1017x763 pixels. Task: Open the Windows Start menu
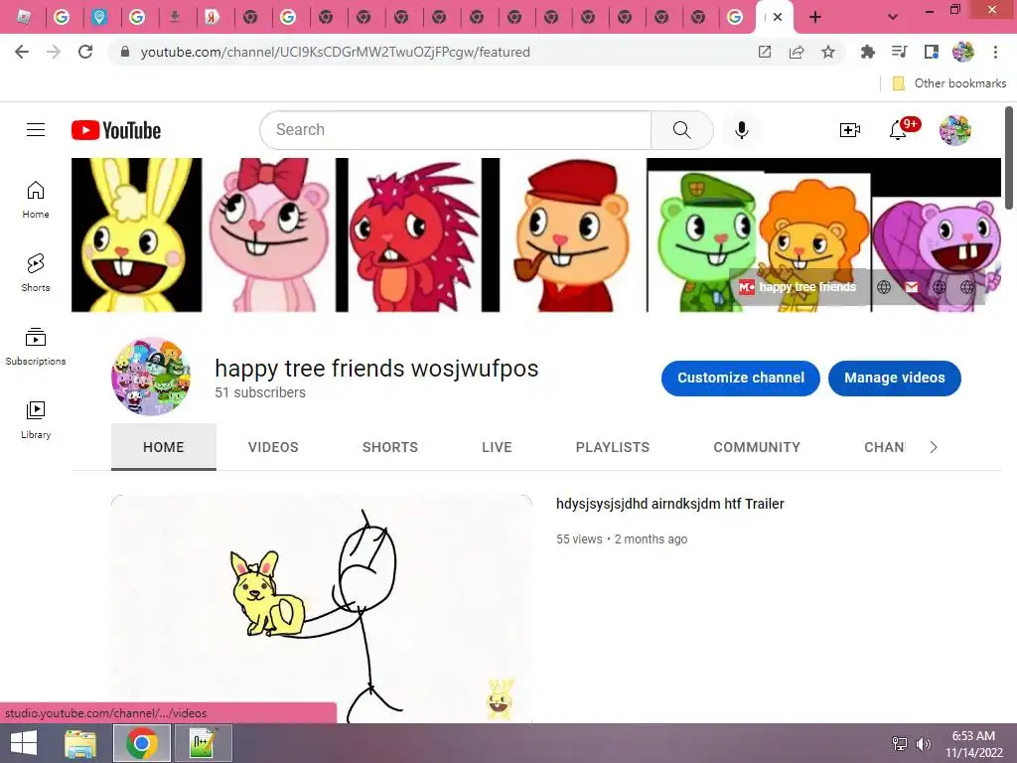tap(24, 743)
